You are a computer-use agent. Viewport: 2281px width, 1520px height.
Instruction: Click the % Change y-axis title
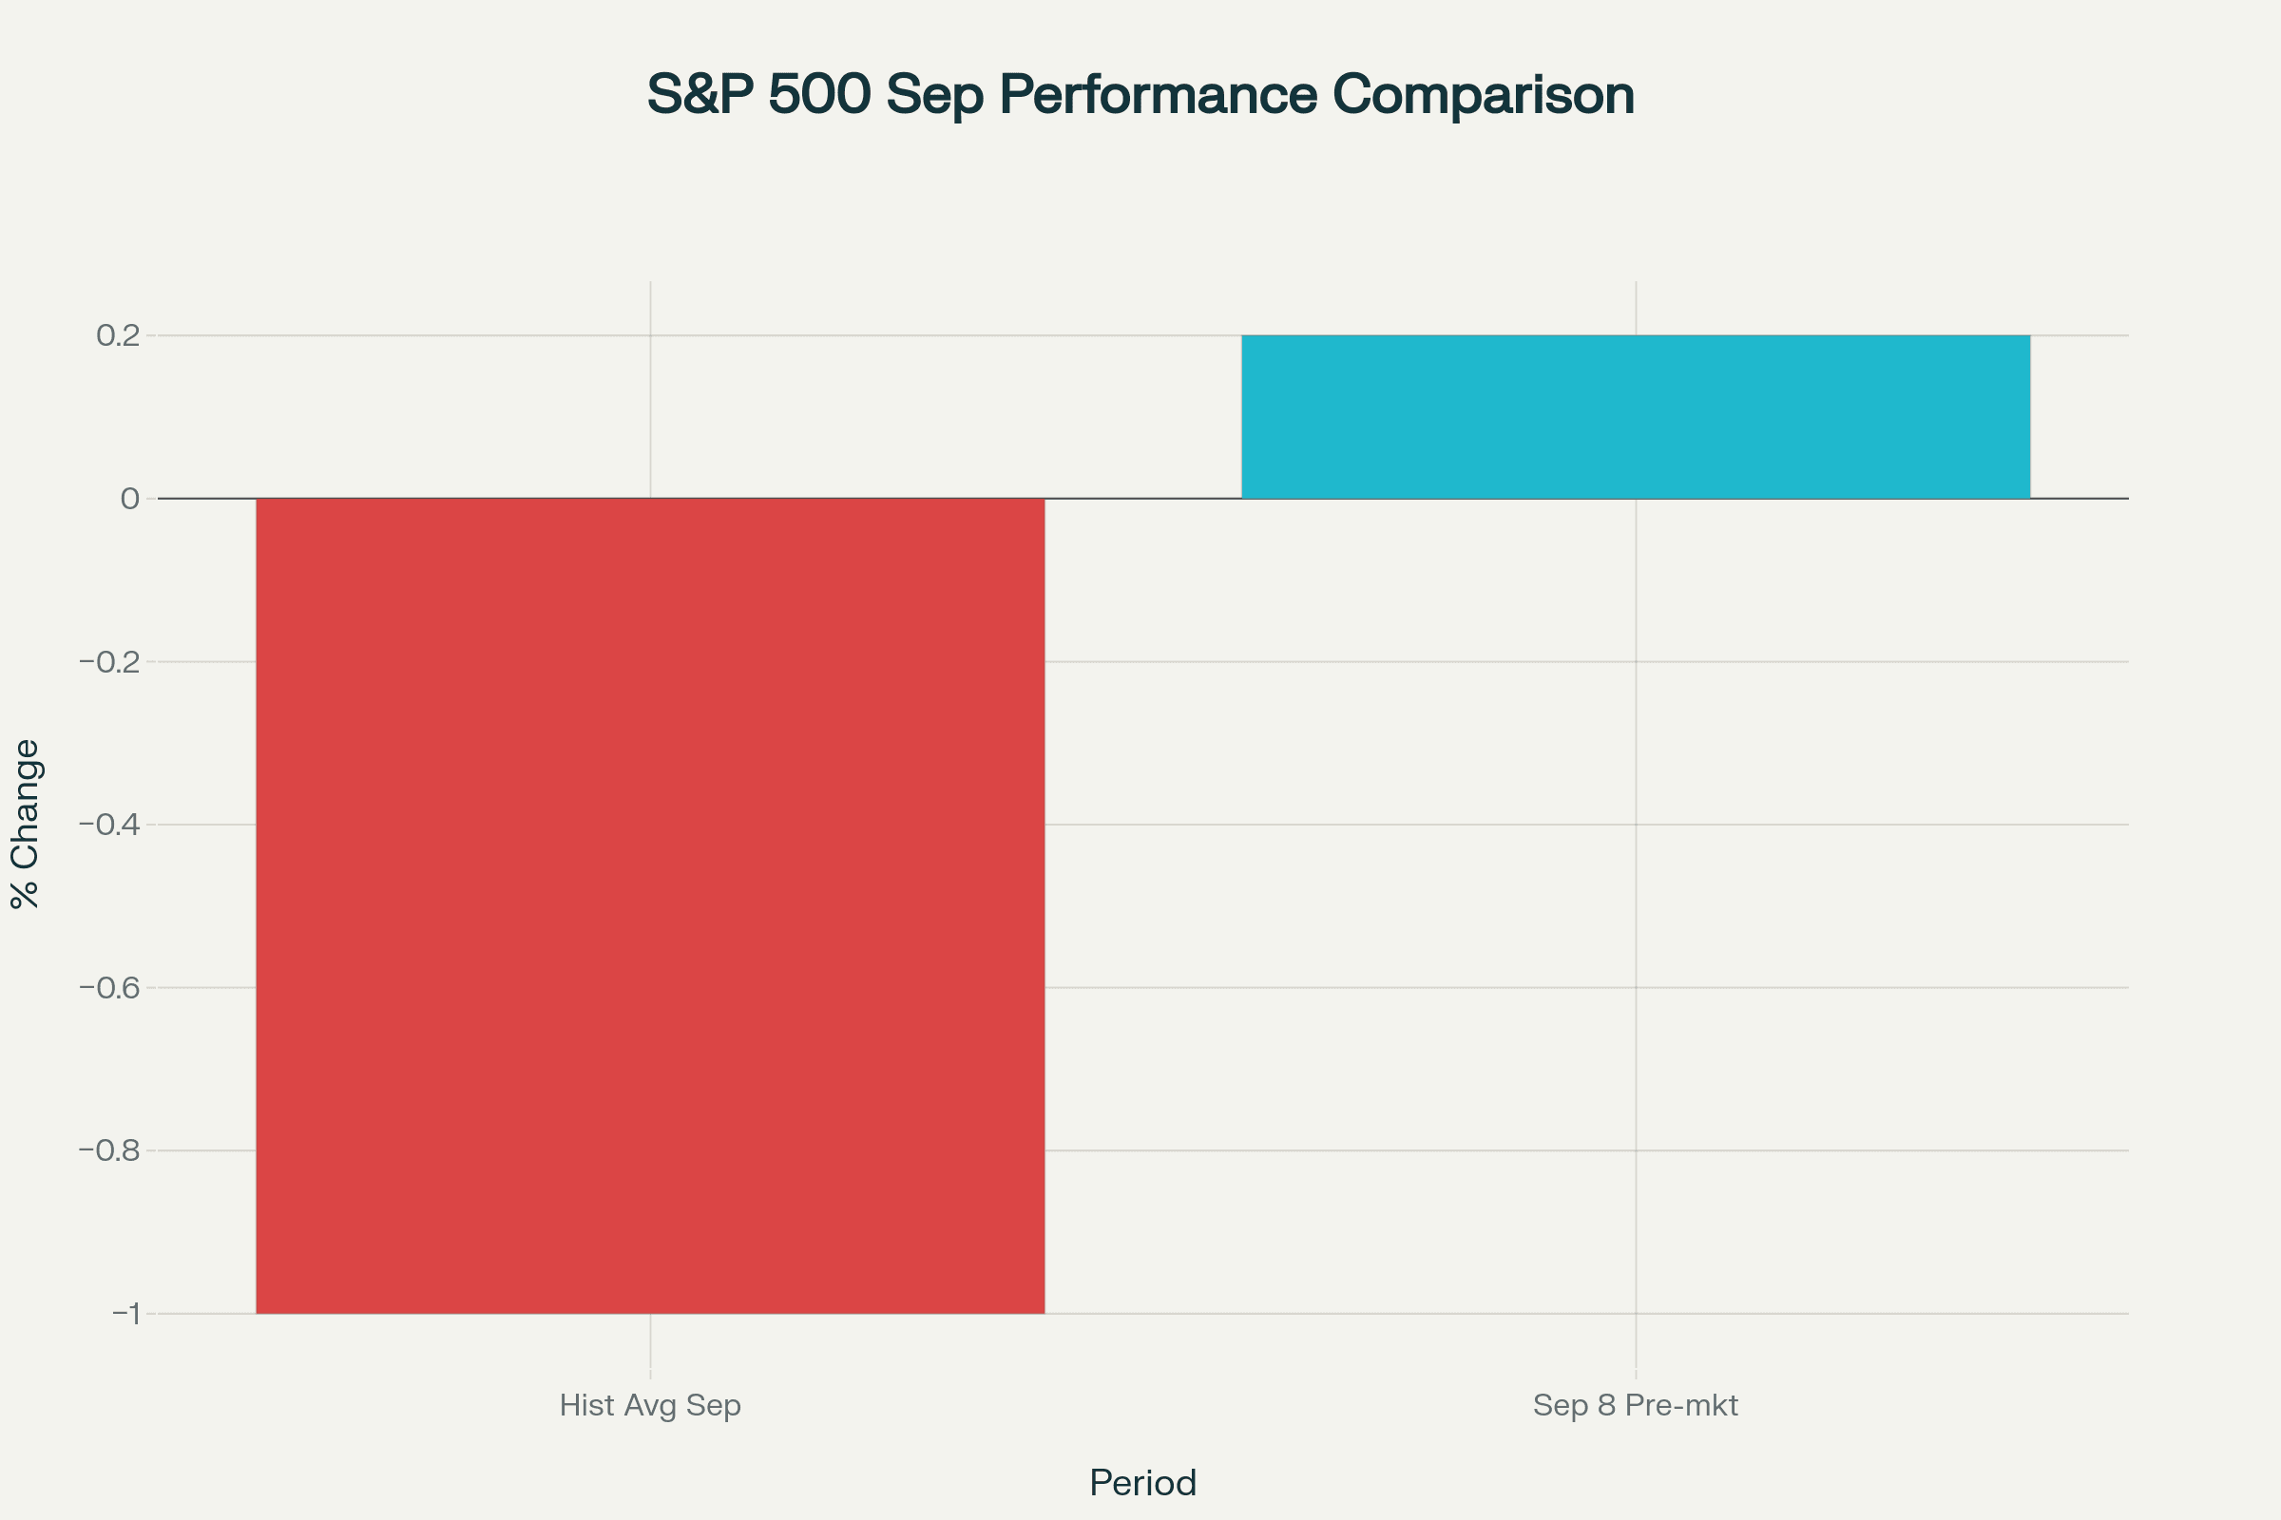[x=26, y=824]
